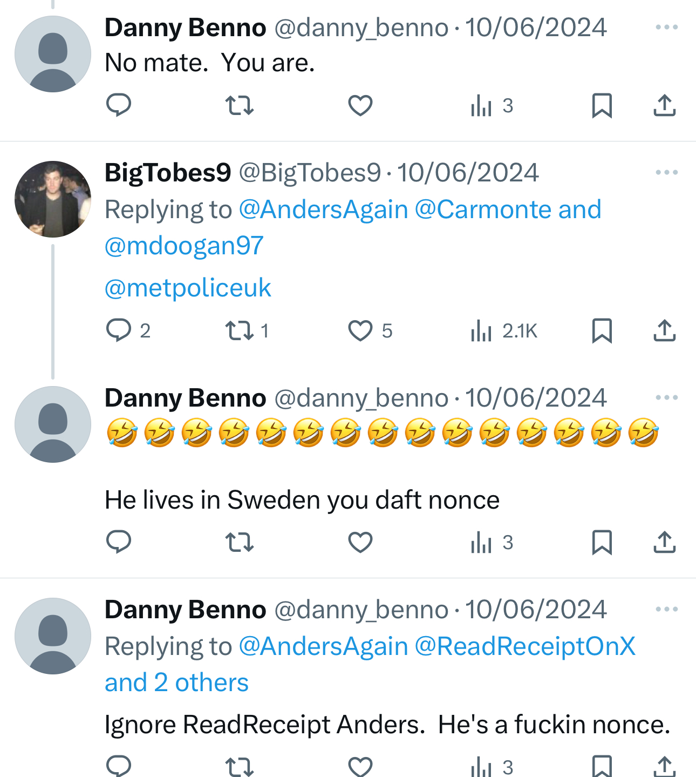This screenshot has width=696, height=777.
Task: Click the @mdoogan97 mention
Action: [184, 246]
